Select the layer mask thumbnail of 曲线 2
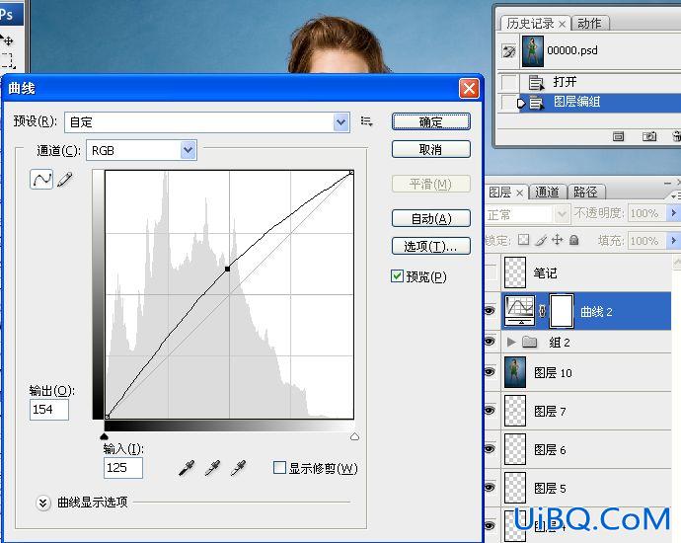 tap(562, 311)
